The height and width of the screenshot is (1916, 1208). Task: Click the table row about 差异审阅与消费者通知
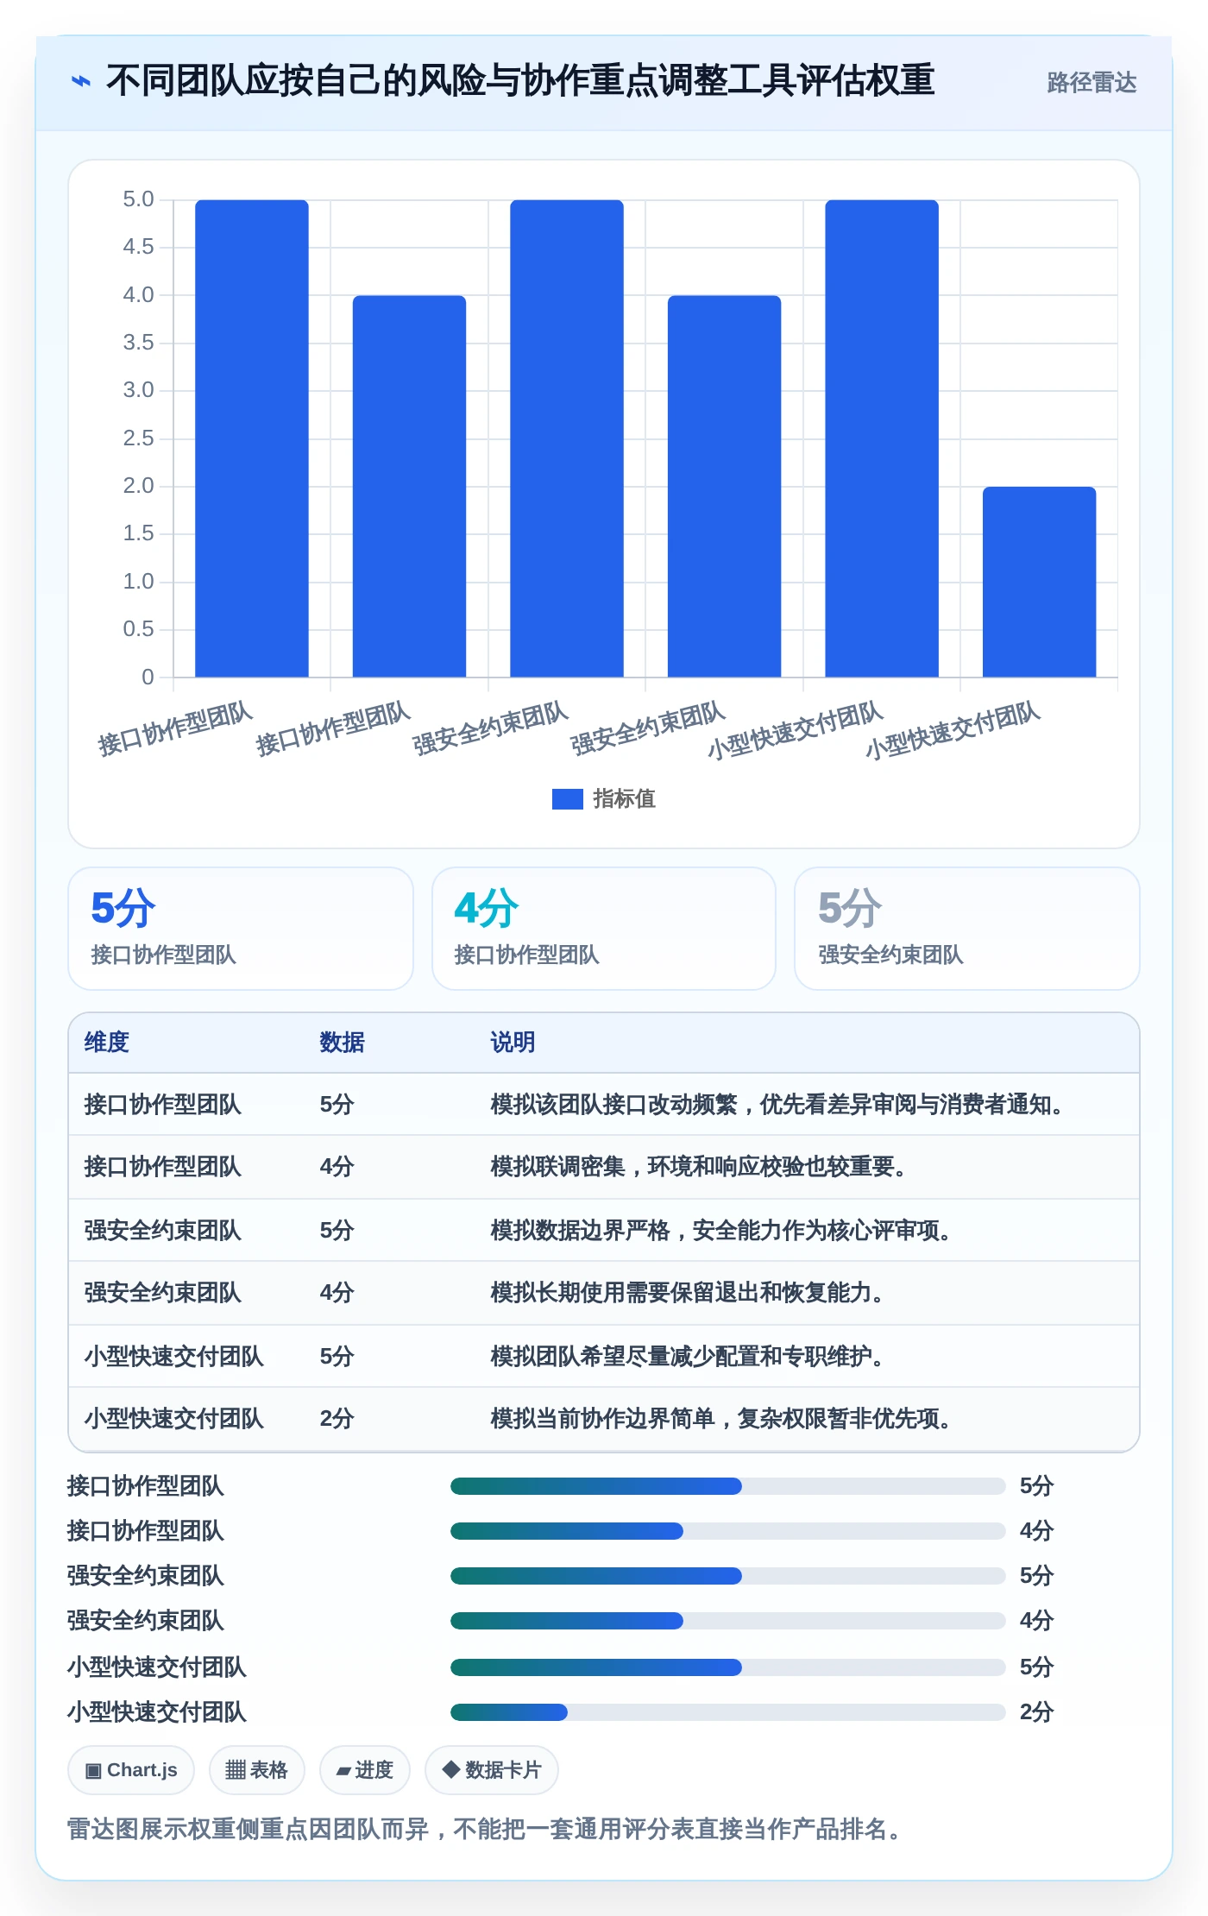pos(604,1105)
